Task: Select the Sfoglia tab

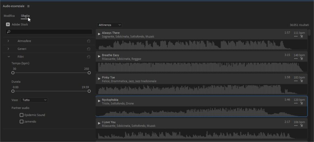Action: 25,16
